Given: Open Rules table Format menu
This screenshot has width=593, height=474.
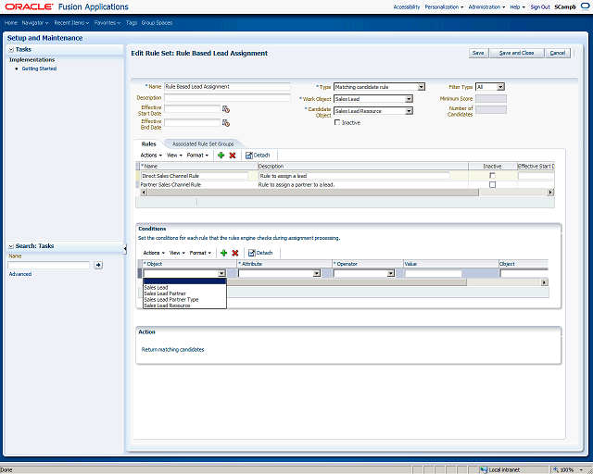Looking at the screenshot, I should tap(197, 155).
